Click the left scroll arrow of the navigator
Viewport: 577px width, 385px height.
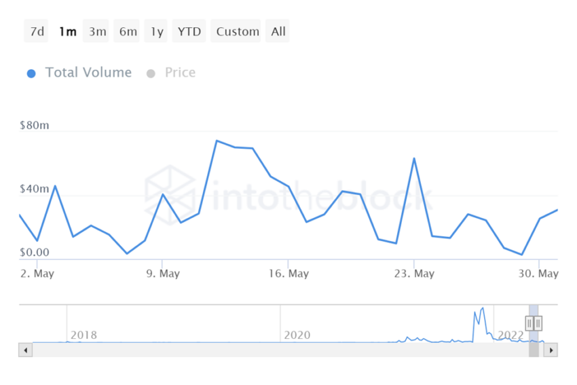pos(26,350)
